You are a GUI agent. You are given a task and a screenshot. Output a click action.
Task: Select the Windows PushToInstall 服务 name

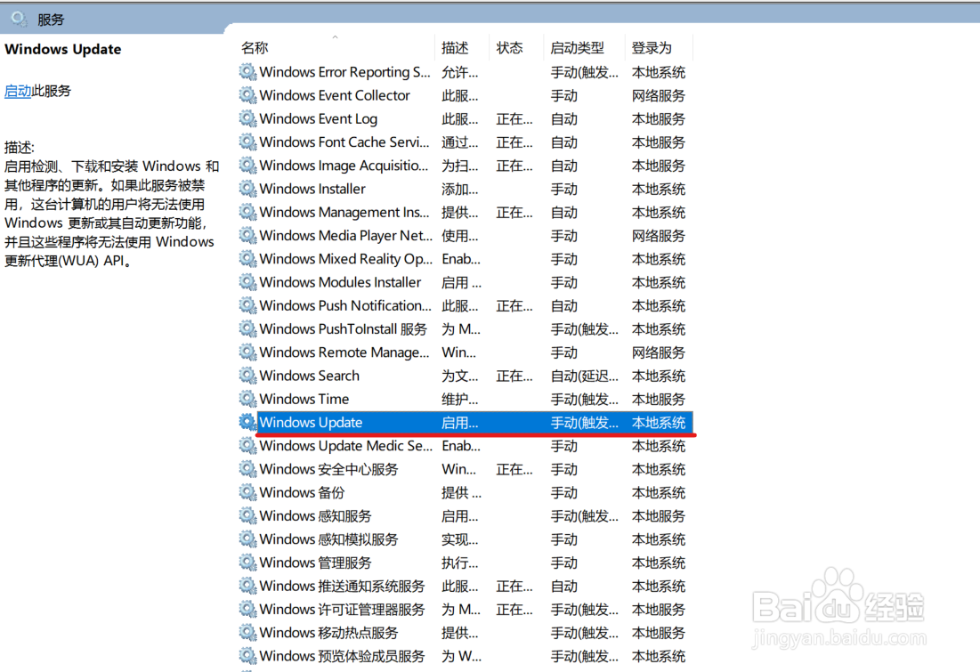[x=343, y=328]
